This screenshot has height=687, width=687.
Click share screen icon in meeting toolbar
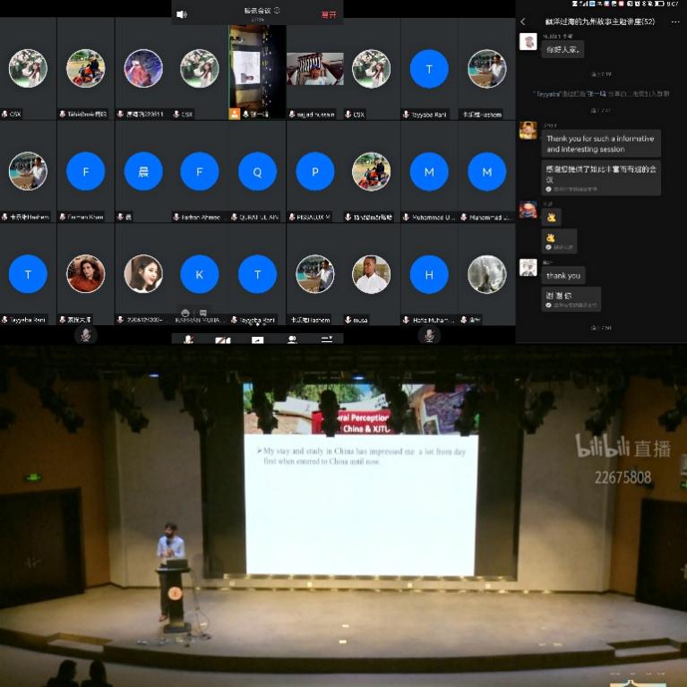[257, 340]
